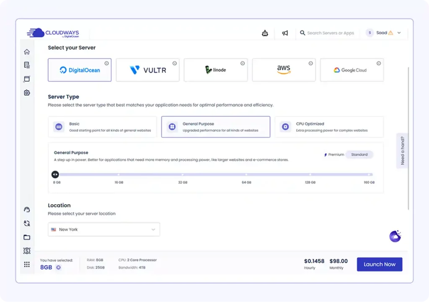Screen dimensions: 429x302
Task: Click the Launch Now button
Action: [379, 264]
